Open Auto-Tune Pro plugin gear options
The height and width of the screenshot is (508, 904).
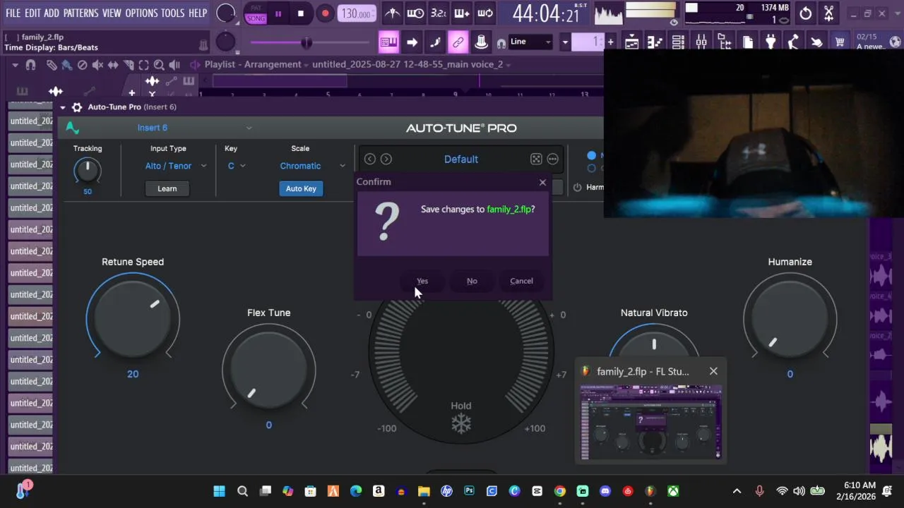coord(77,107)
